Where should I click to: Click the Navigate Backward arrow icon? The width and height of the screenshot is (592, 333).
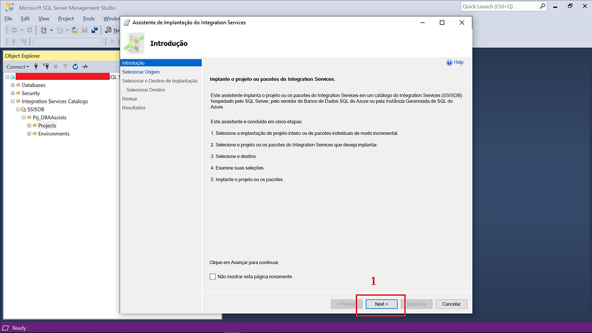pyautogui.click(x=14, y=30)
